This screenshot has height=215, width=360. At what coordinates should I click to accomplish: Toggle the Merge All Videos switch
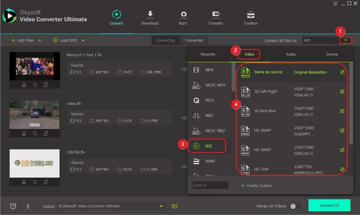[x=296, y=206]
